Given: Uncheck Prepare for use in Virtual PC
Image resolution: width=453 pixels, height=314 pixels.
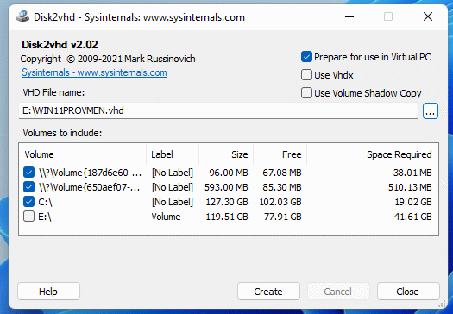Looking at the screenshot, I should coord(306,57).
